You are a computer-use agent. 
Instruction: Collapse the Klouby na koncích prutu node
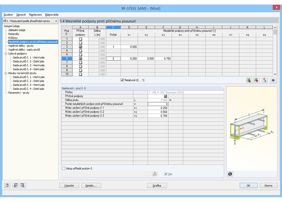click(6, 73)
